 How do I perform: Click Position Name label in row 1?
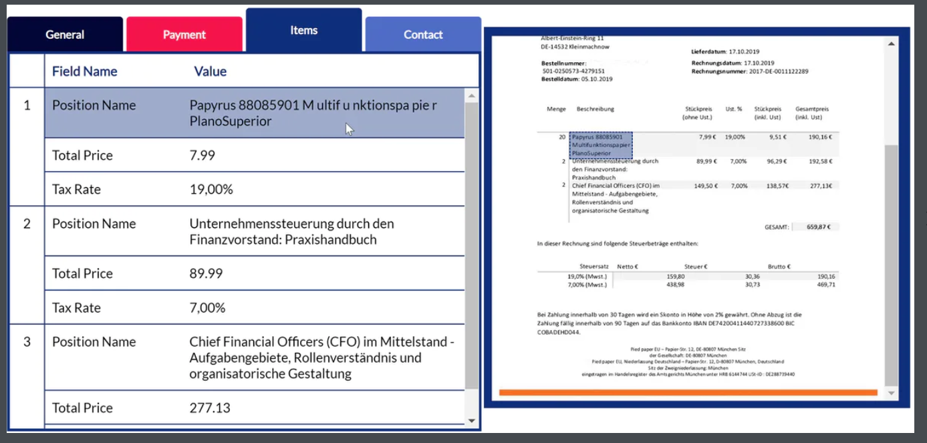point(94,105)
